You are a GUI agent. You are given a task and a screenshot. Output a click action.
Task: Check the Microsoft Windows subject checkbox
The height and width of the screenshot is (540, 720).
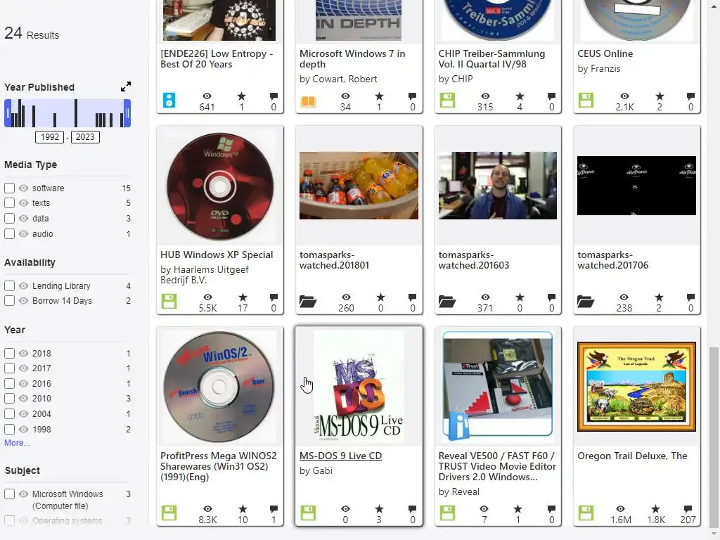pyautogui.click(x=9, y=494)
